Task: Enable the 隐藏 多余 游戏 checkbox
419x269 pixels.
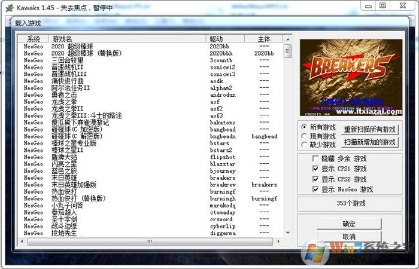Action: 315,158
